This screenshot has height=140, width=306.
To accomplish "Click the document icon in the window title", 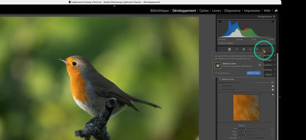I will pyautogui.click(x=70, y=2).
